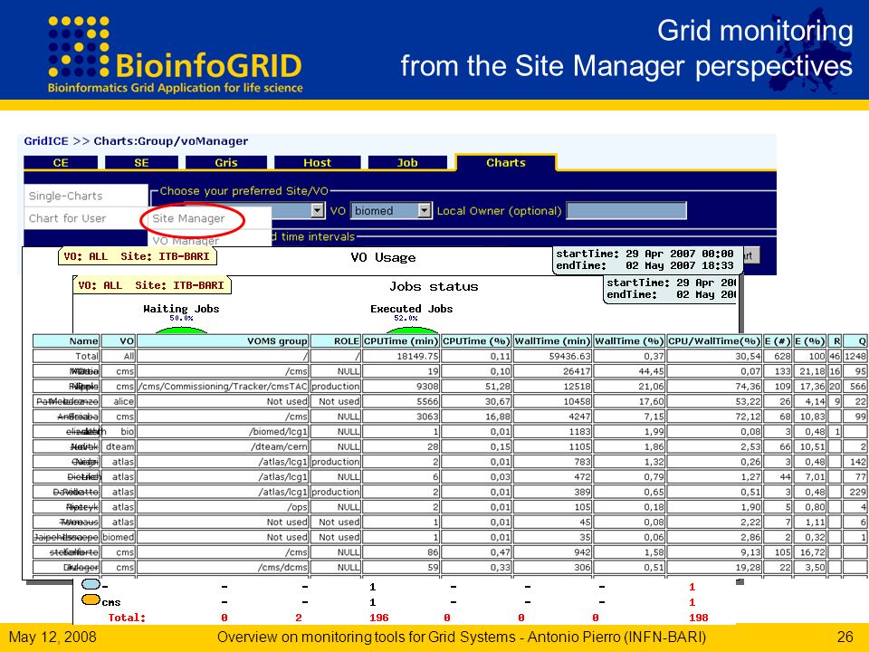Click the Jobs status chart title

tap(434, 287)
